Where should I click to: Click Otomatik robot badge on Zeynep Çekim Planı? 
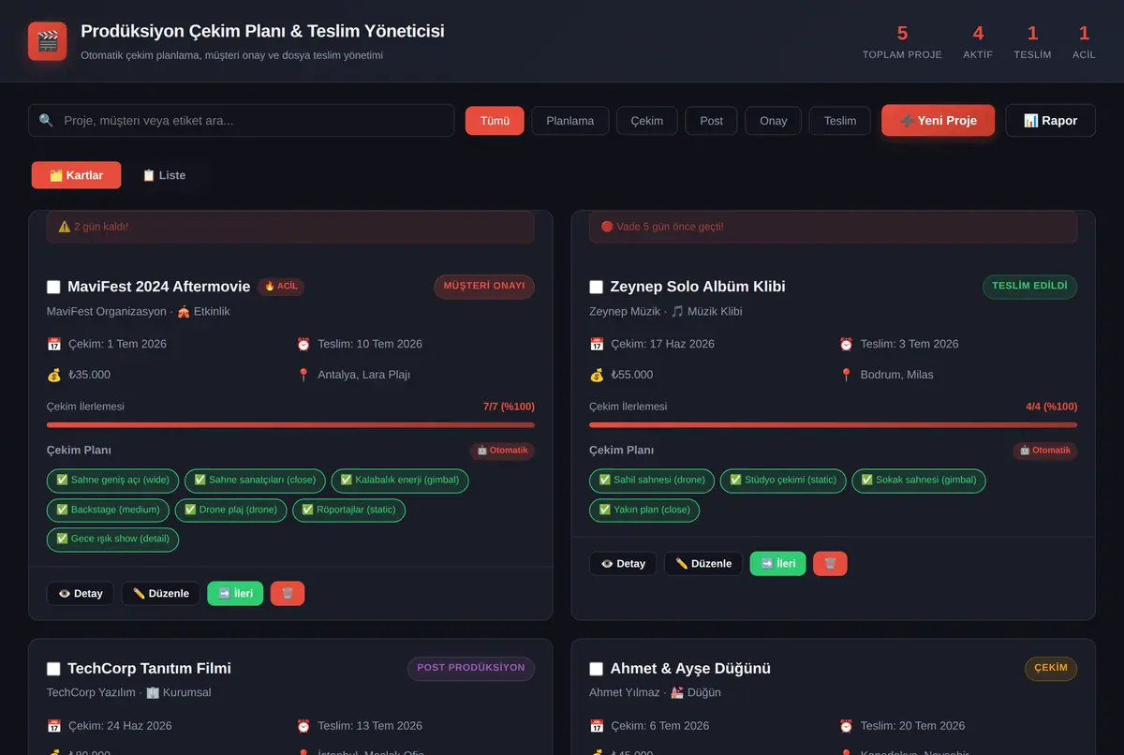(x=1044, y=451)
